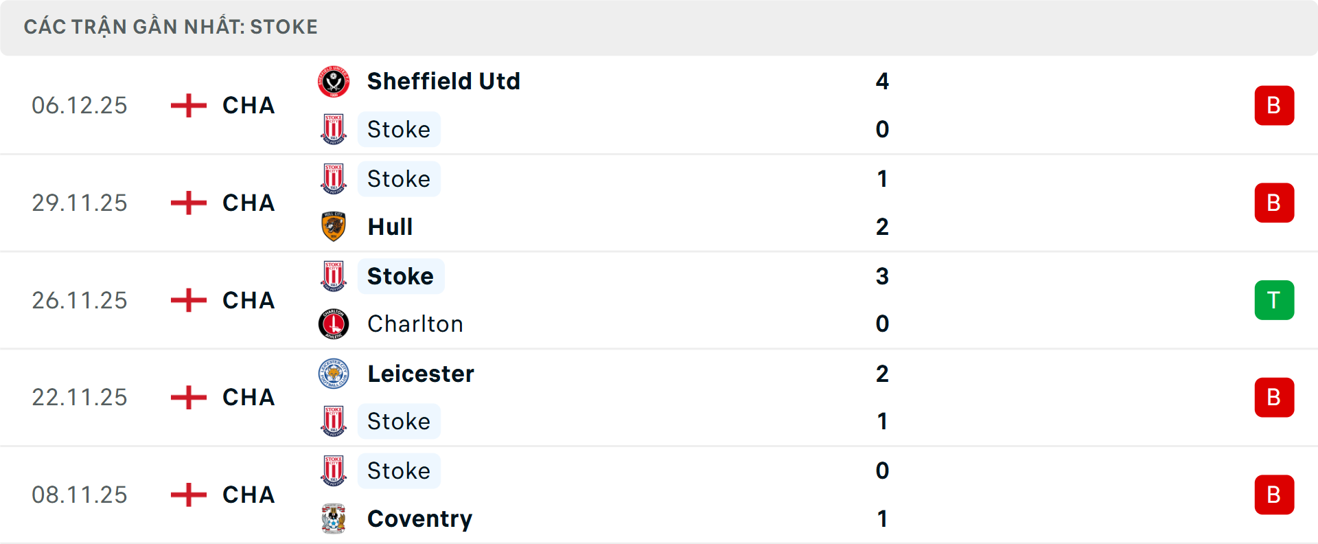Click red B badge for Hull match
Screen dimensions: 1318x544
click(1274, 203)
